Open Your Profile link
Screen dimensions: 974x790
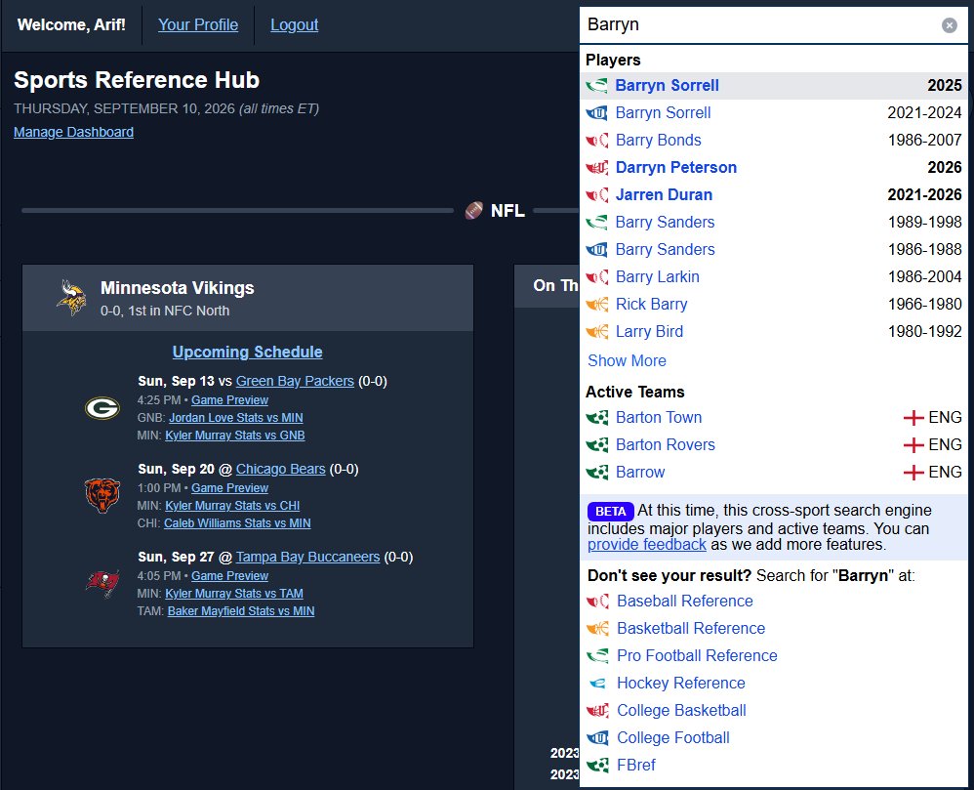(x=198, y=24)
